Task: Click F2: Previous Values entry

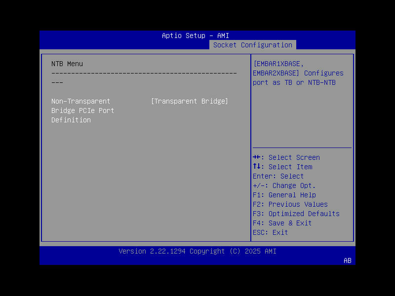Action: pos(290,204)
